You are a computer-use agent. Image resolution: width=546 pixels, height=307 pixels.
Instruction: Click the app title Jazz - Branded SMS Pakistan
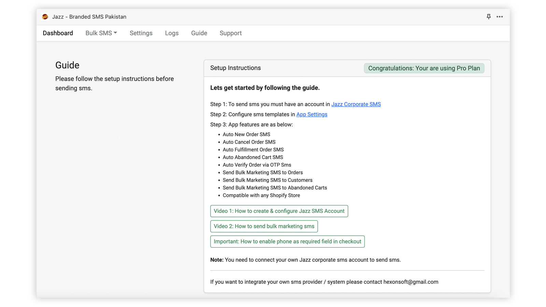click(89, 17)
